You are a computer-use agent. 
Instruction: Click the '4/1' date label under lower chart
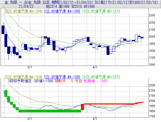point(95,119)
